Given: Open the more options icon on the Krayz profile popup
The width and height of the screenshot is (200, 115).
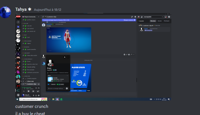Looking at the screenshot, I should click(x=68, y=57).
